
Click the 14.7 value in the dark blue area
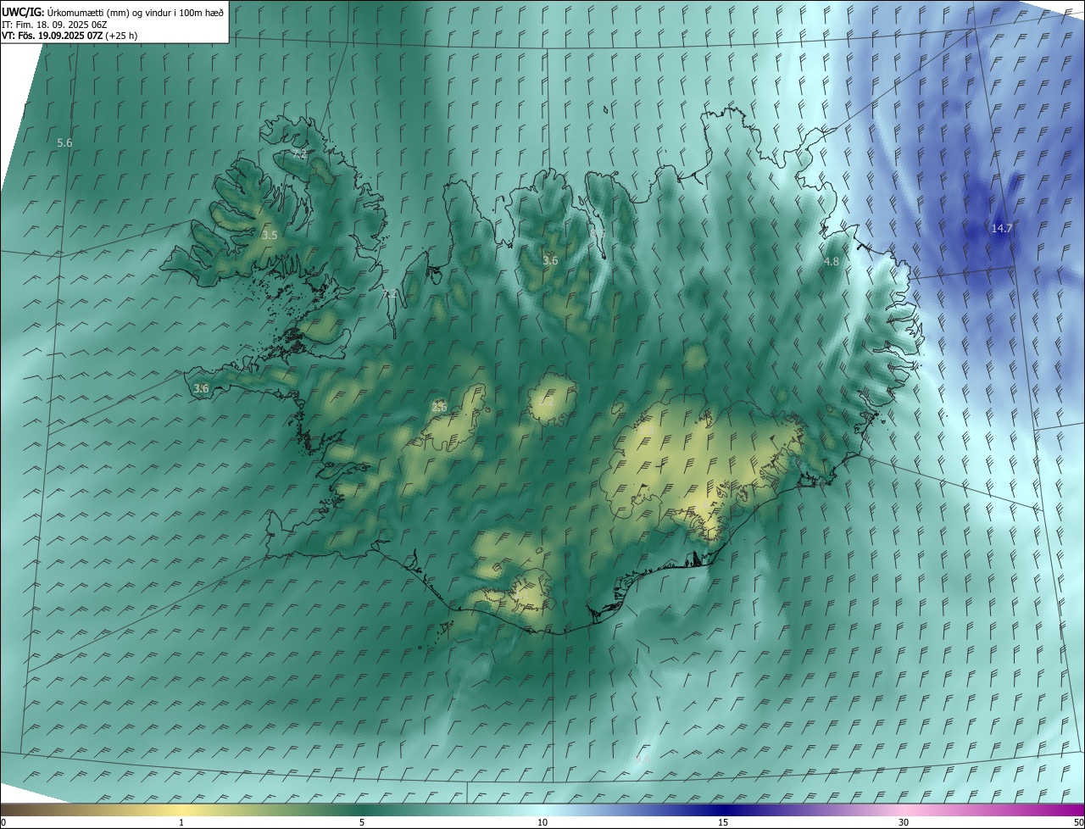tap(1002, 228)
